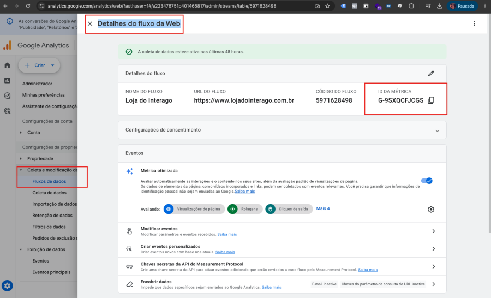
Task: Select Coleta de dados
Action: click(50, 193)
